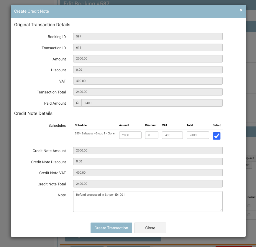Image resolution: width=256 pixels, height=247 pixels.
Task: Click the Transaction ID field showing 611
Action: tap(148, 47)
